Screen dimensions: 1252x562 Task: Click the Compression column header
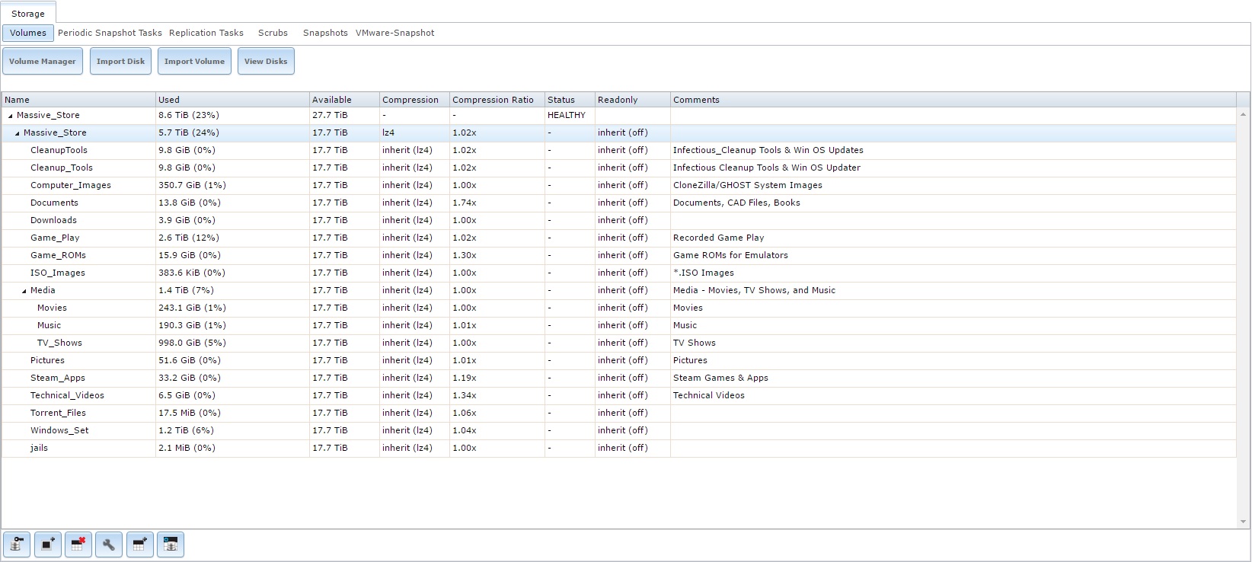[x=414, y=100]
